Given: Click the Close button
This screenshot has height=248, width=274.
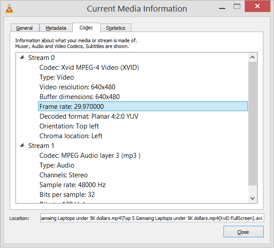Looking at the screenshot, I should click(243, 232).
